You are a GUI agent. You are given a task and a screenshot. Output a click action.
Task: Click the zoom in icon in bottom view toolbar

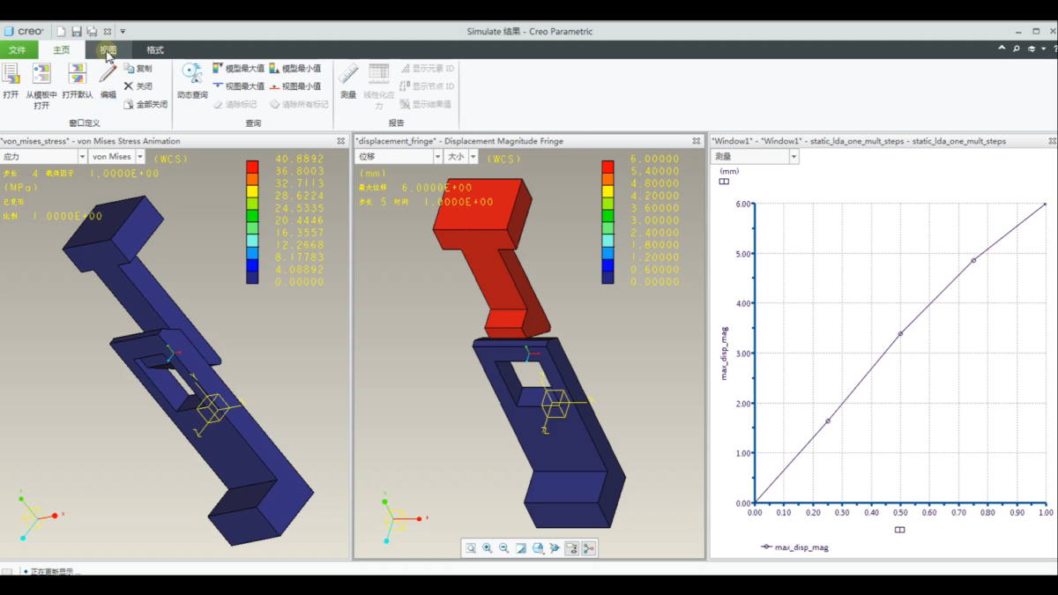click(x=488, y=548)
